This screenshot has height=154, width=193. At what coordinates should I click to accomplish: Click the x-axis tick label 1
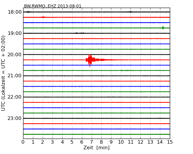click(33, 142)
